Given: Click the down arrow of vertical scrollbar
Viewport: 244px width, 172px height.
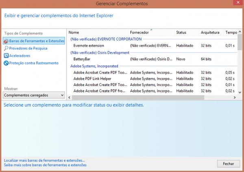Looking at the screenshot, I should (x=240, y=92).
